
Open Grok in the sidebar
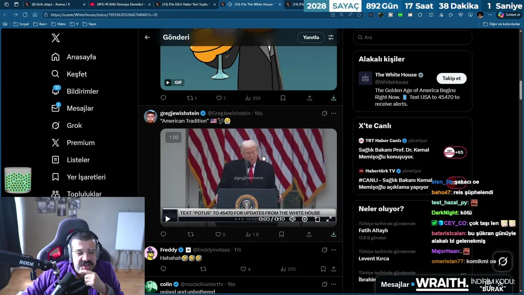(67, 126)
